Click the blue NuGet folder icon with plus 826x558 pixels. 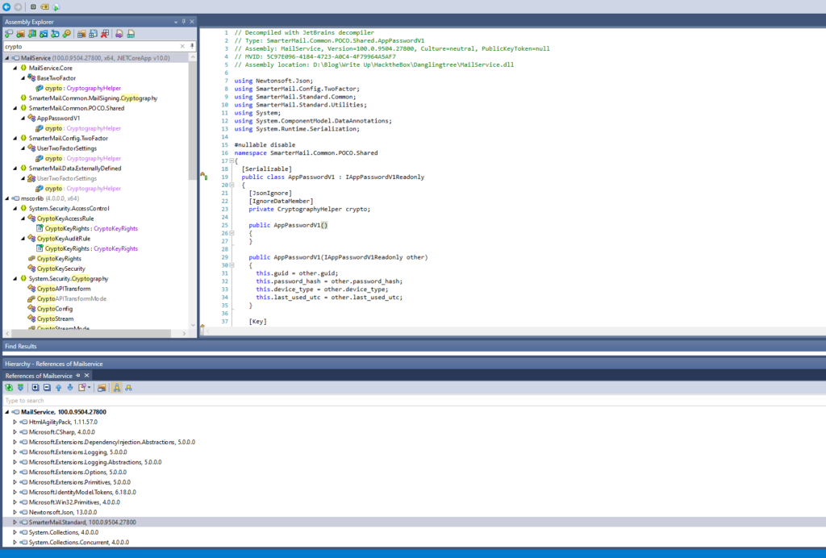pos(44,34)
